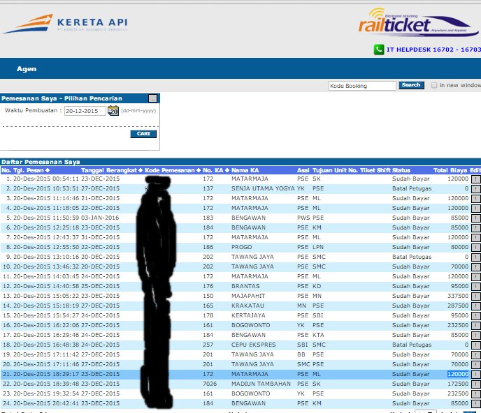Click the railticket logo
The image size is (481, 413).
[418, 22]
